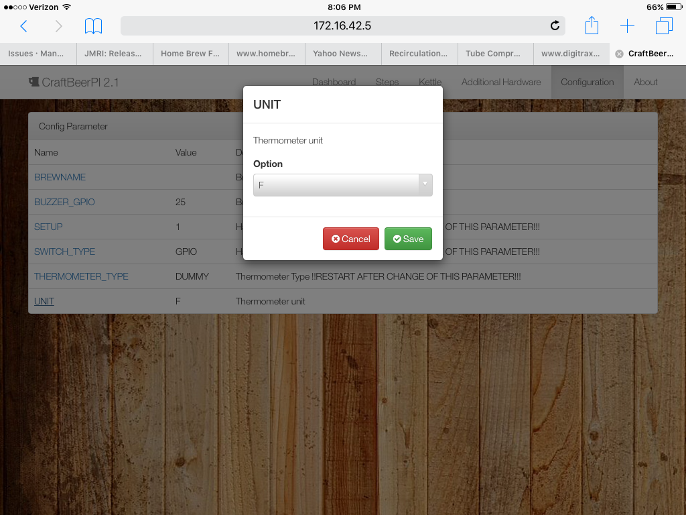The image size is (686, 515).
Task: Tap the address bar showing 172.16.42.5
Action: (x=342, y=26)
